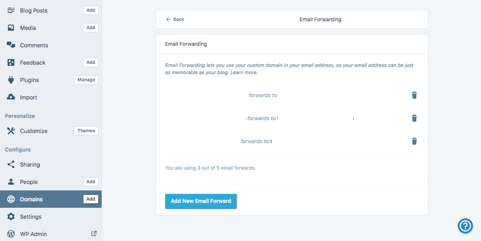The width and height of the screenshot is (481, 241).
Task: Click Add button next to Media
Action: (91, 28)
